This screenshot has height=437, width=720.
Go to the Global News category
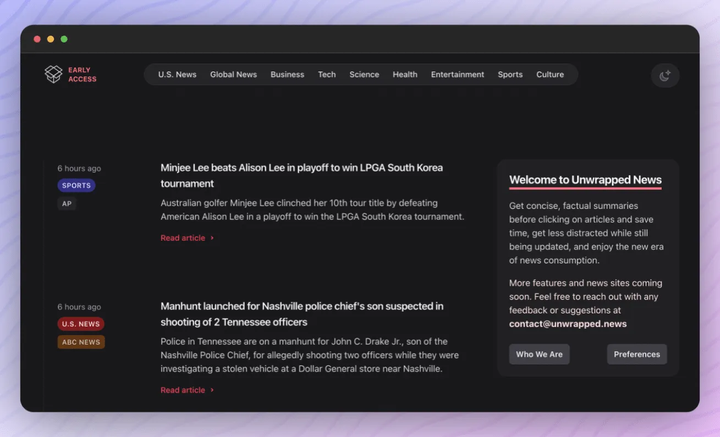coord(233,75)
